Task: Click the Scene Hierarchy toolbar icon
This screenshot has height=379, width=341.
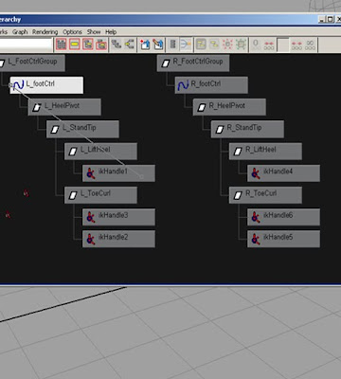Action: [117, 45]
